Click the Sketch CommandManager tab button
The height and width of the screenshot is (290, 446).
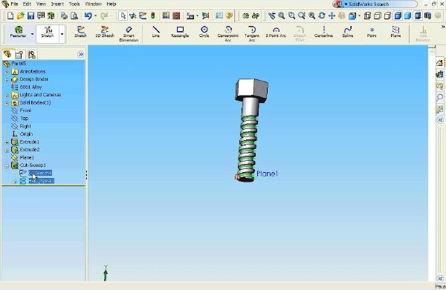48,31
